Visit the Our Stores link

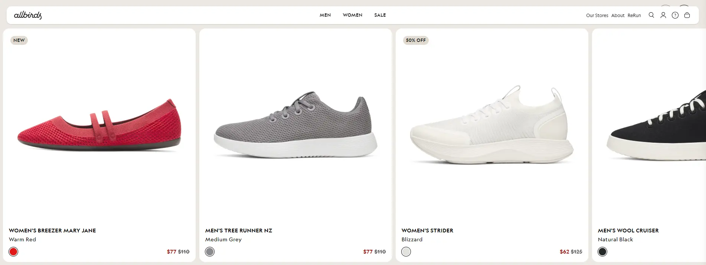pos(597,16)
